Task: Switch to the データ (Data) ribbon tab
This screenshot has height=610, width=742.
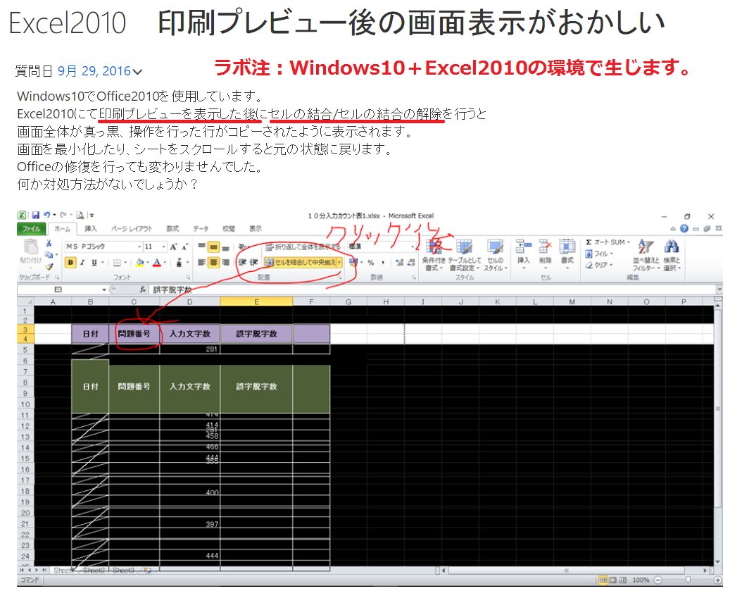Action: point(201,229)
